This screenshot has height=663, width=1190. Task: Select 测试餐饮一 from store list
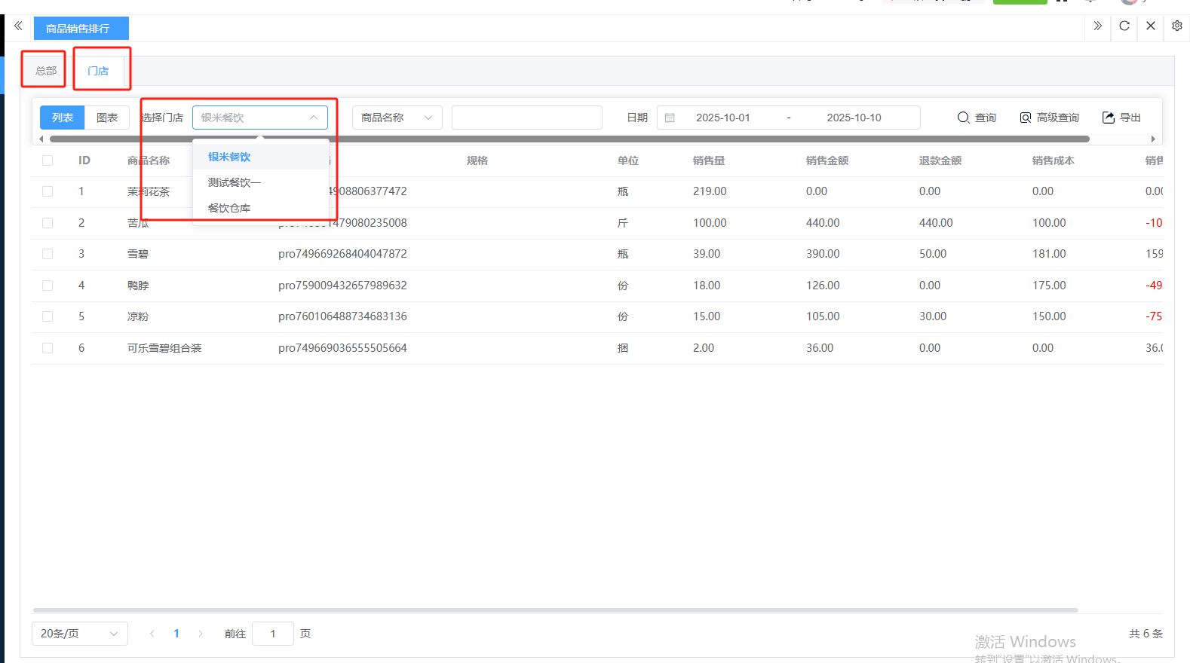(234, 182)
